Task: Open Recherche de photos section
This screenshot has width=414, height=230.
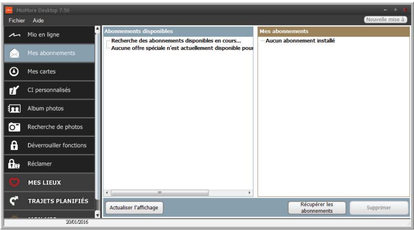Action: [x=50, y=127]
